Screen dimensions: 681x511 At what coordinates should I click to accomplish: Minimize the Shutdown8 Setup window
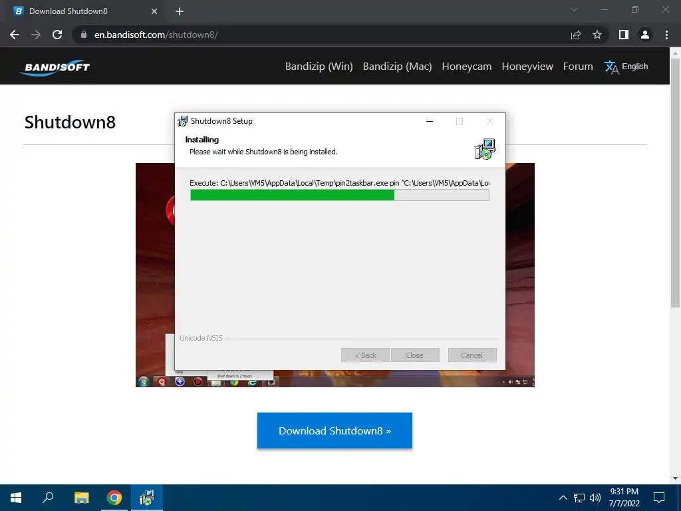(x=430, y=121)
